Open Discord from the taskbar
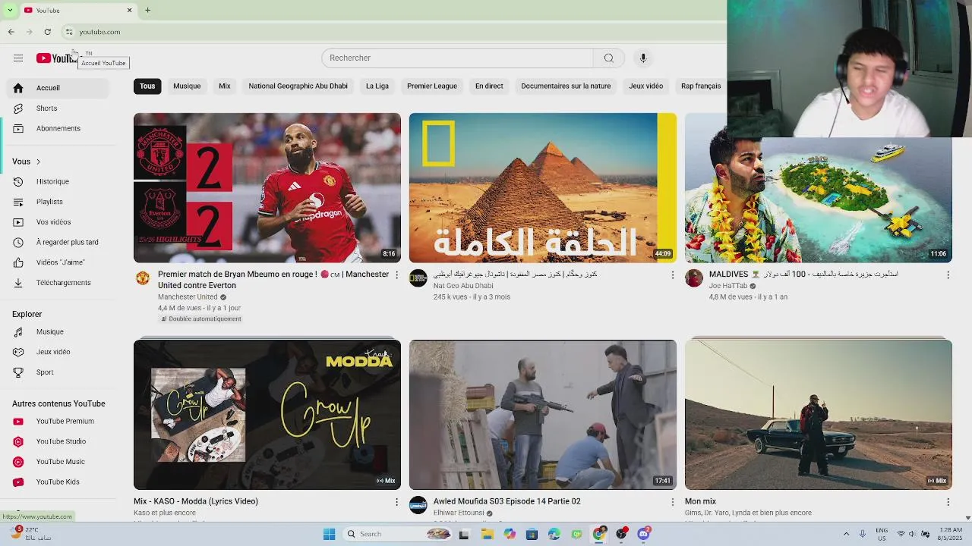Screen dimensions: 972x546 (643, 534)
